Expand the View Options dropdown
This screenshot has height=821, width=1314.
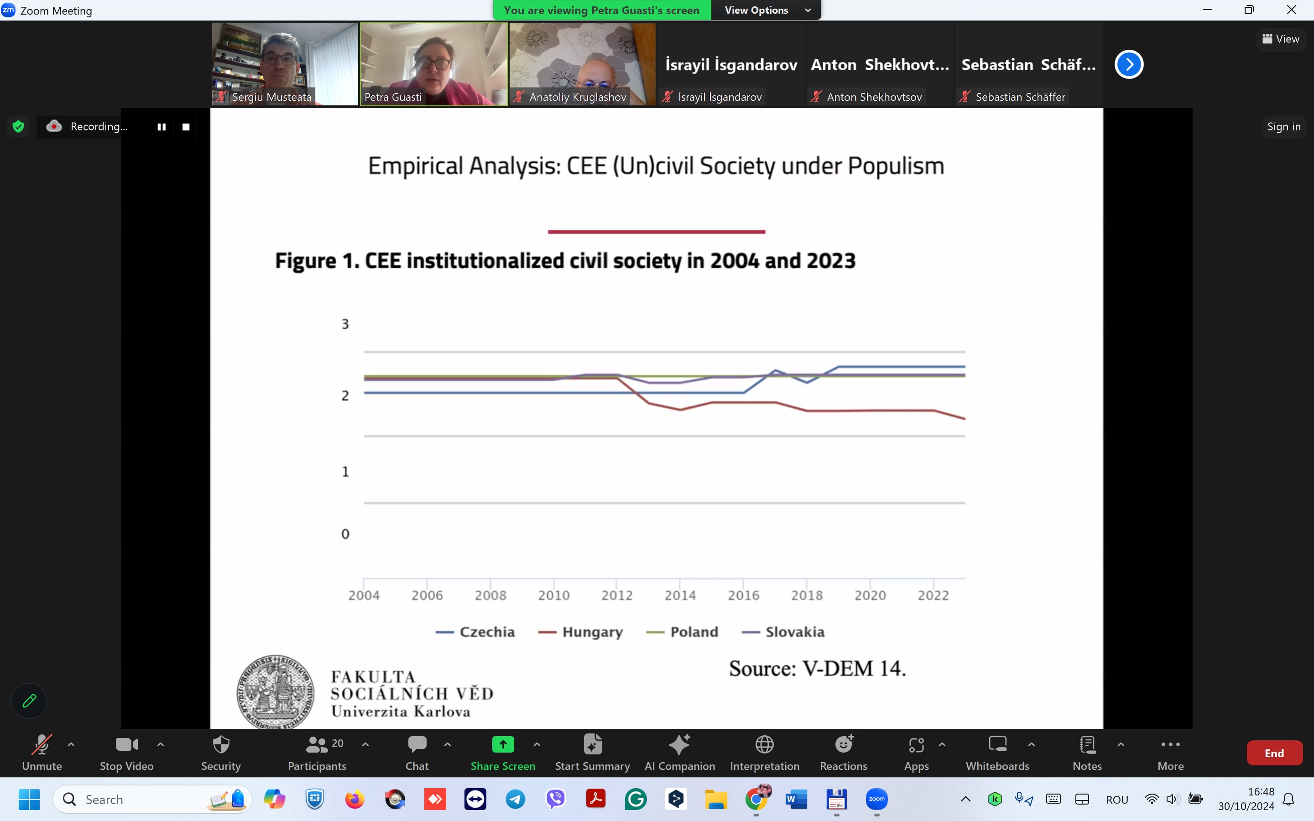[x=766, y=10]
